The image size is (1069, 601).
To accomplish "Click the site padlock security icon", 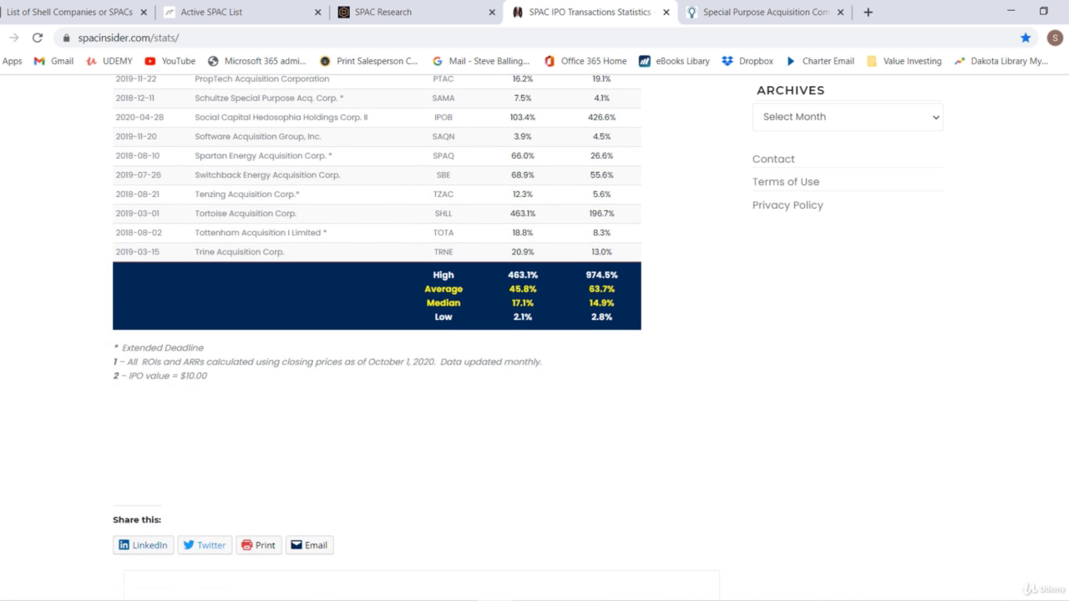I will point(66,38).
